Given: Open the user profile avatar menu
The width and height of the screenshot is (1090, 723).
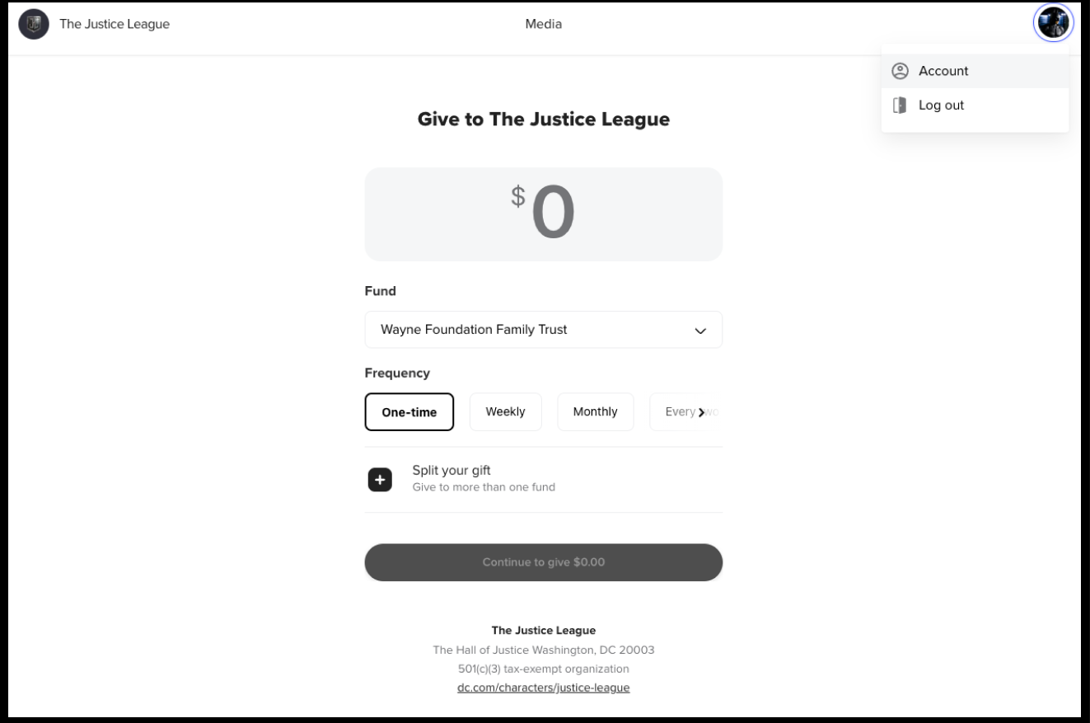Looking at the screenshot, I should tap(1052, 23).
